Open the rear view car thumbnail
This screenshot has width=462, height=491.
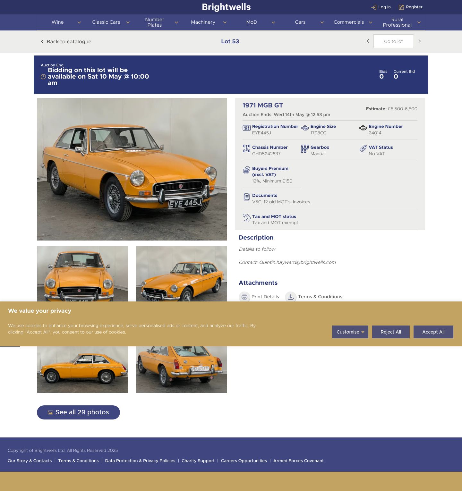(182, 369)
